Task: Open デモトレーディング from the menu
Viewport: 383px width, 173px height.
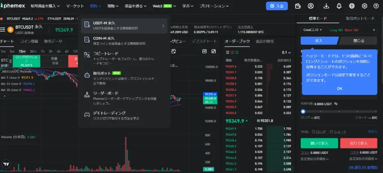Action: [124, 116]
